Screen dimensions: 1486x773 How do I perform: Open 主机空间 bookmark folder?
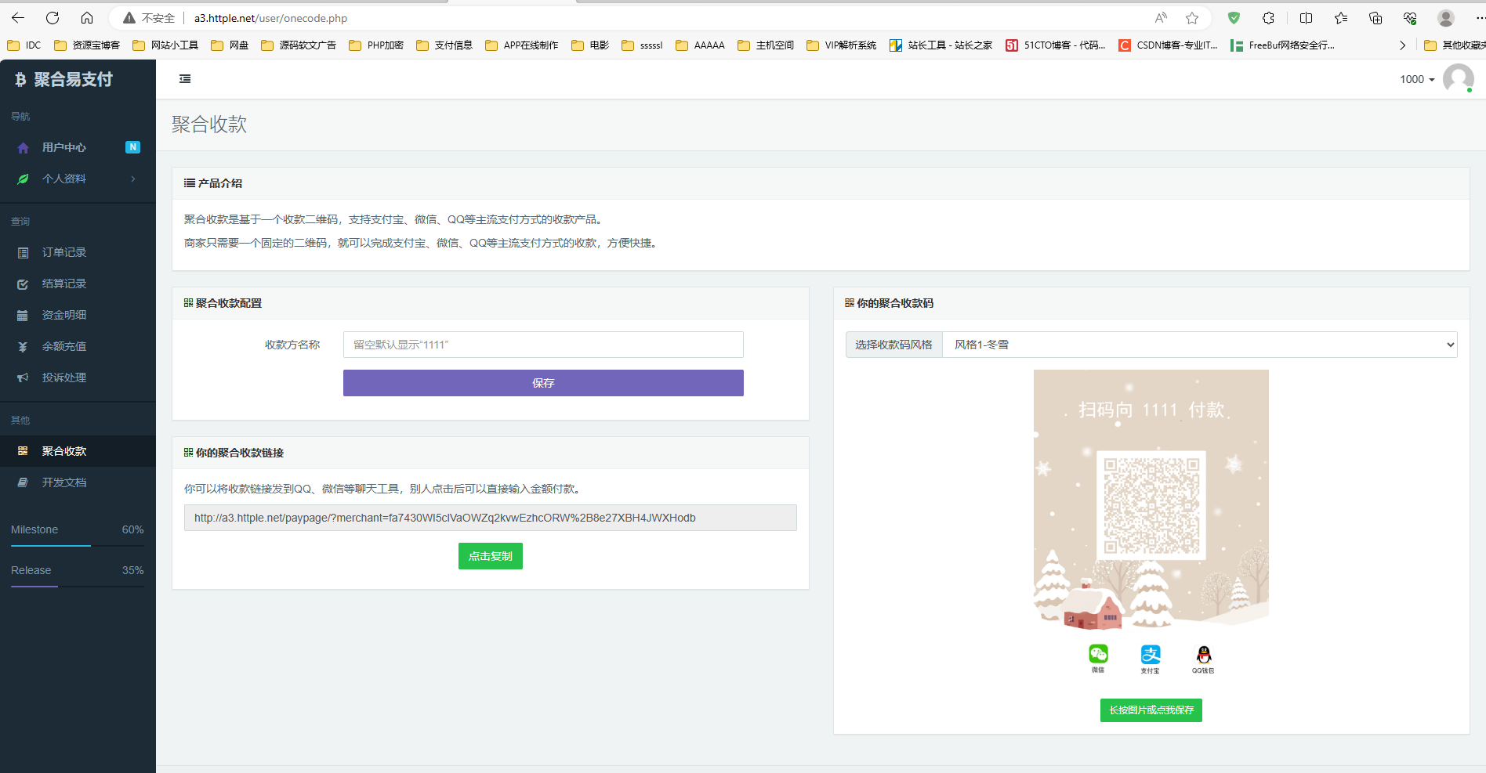point(766,45)
